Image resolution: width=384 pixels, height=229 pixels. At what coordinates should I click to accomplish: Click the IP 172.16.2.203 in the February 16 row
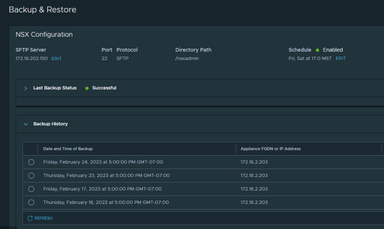[254, 202]
